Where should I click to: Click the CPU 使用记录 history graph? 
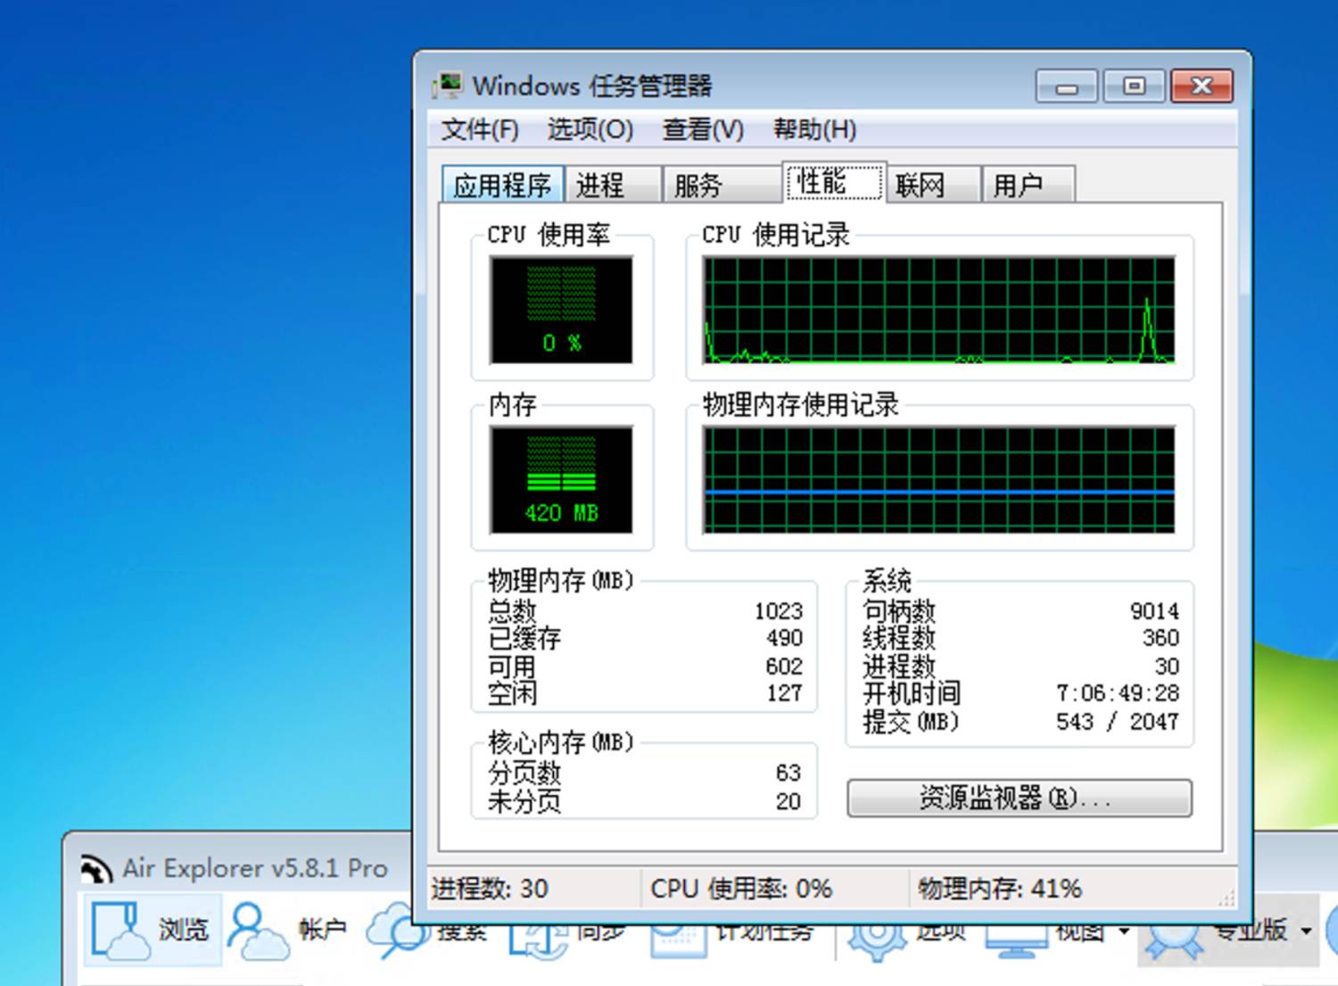tap(939, 311)
